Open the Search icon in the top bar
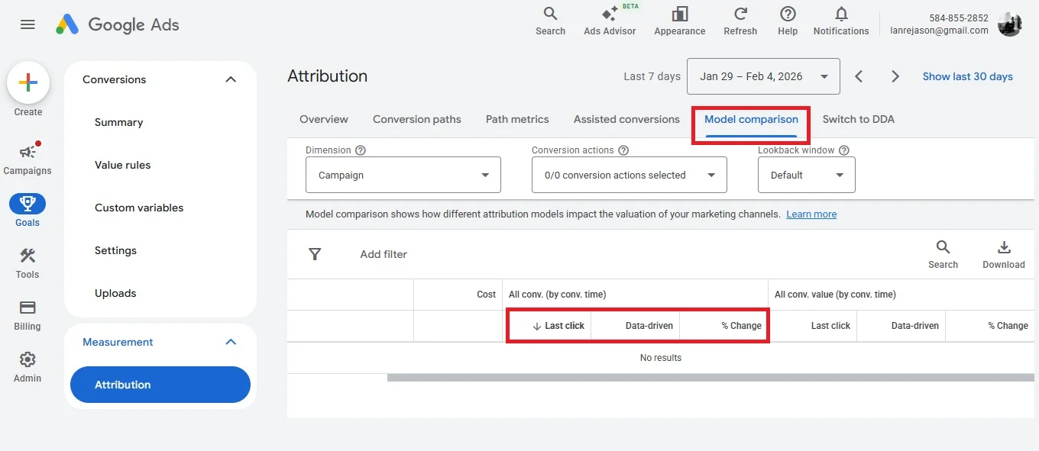1039x451 pixels. (x=550, y=19)
